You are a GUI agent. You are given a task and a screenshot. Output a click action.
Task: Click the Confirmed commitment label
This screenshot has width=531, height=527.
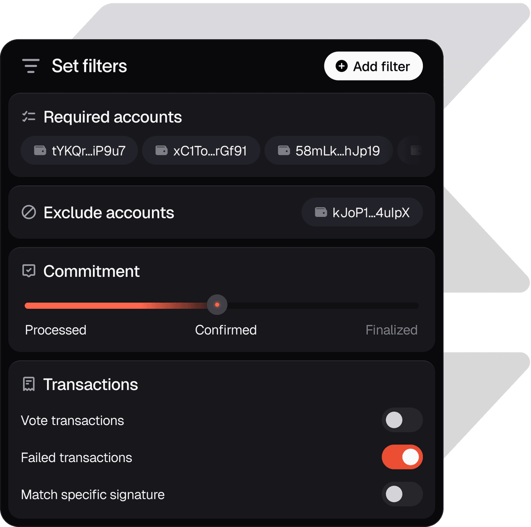[x=226, y=330]
